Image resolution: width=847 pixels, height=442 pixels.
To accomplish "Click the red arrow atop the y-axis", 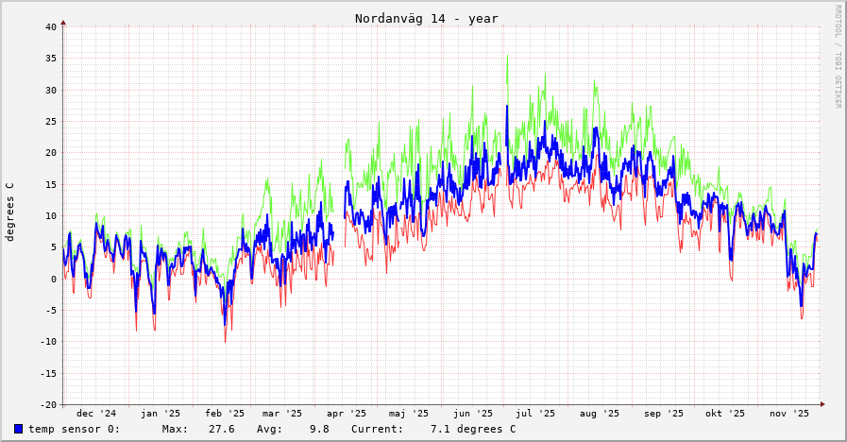I will point(63,21).
